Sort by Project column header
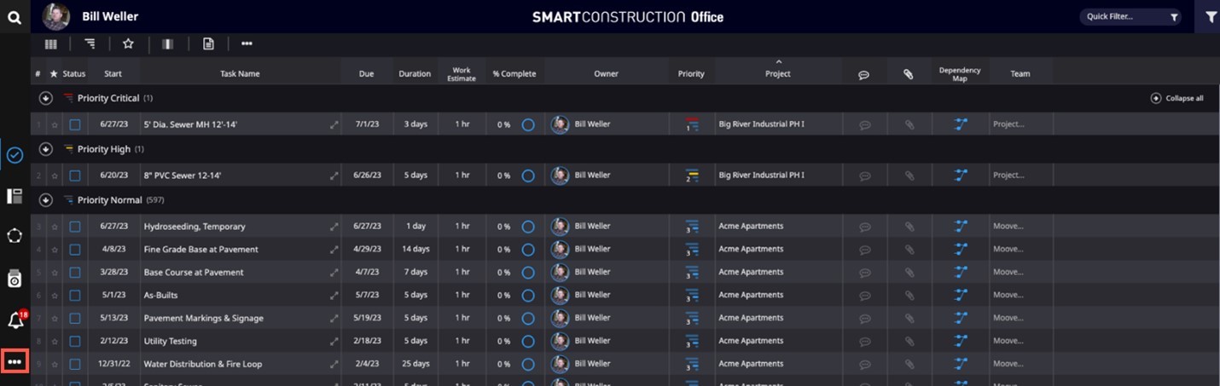The width and height of the screenshot is (1220, 386). click(778, 73)
